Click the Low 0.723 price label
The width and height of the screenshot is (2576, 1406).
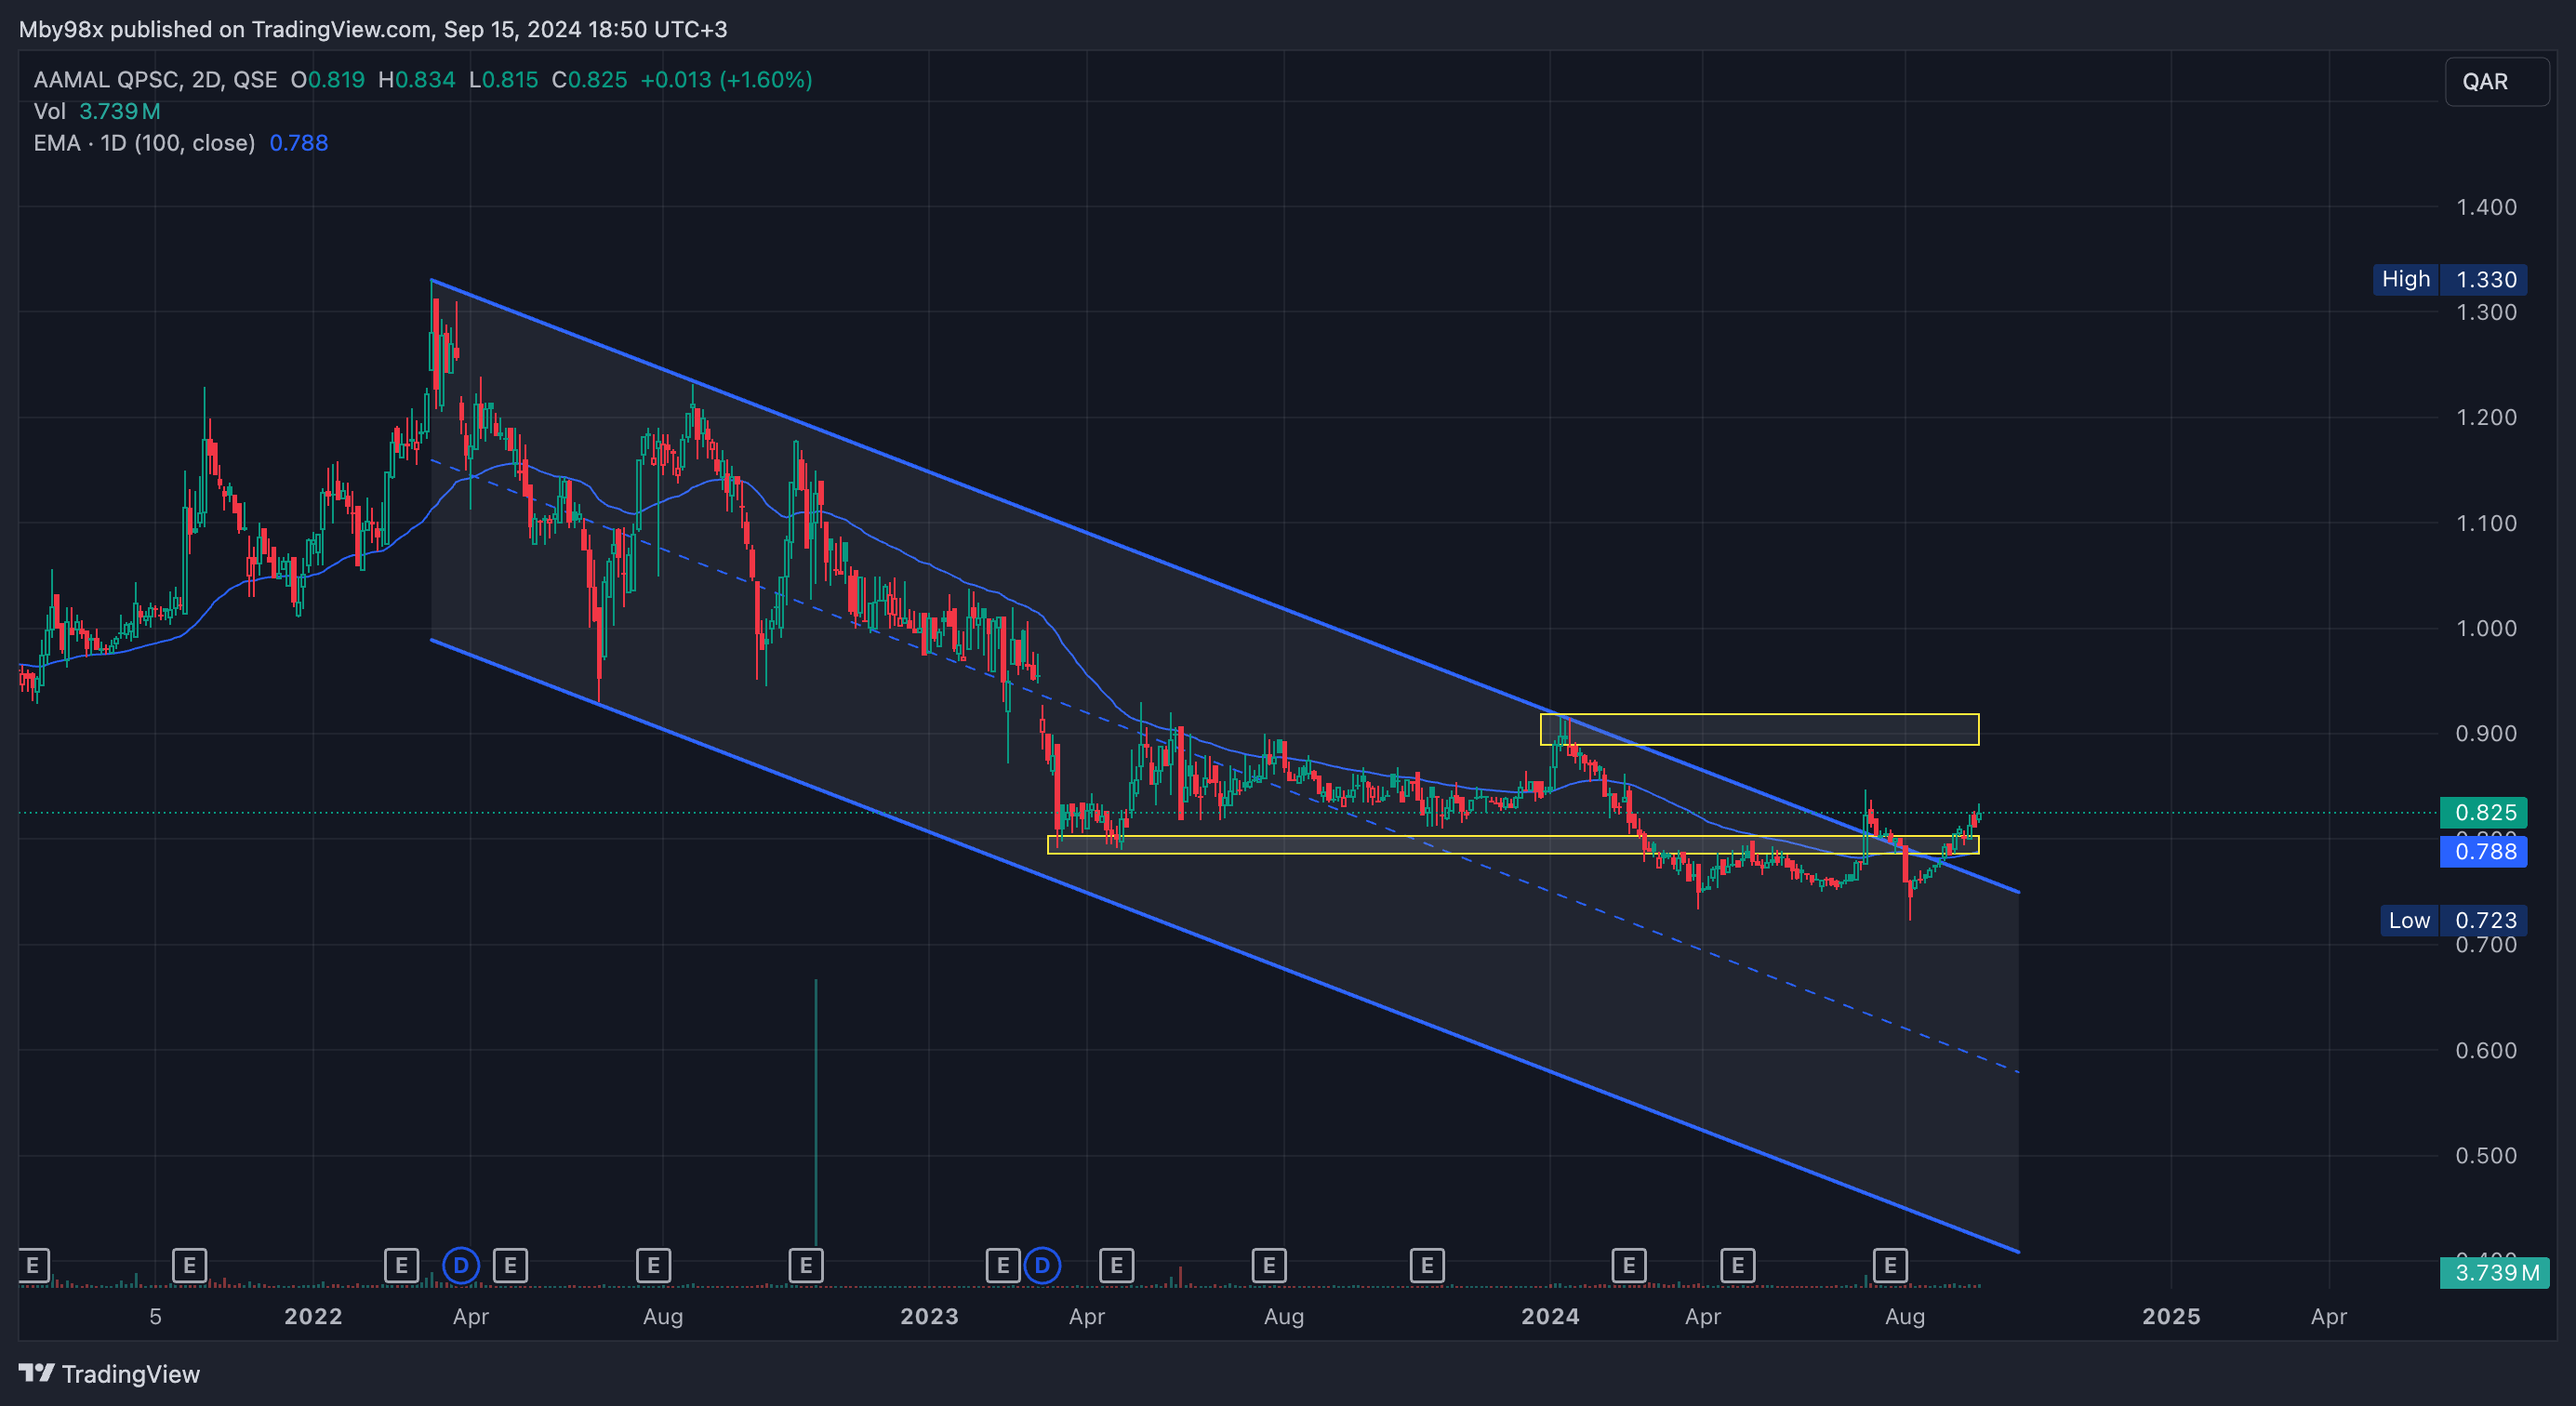point(2454,920)
